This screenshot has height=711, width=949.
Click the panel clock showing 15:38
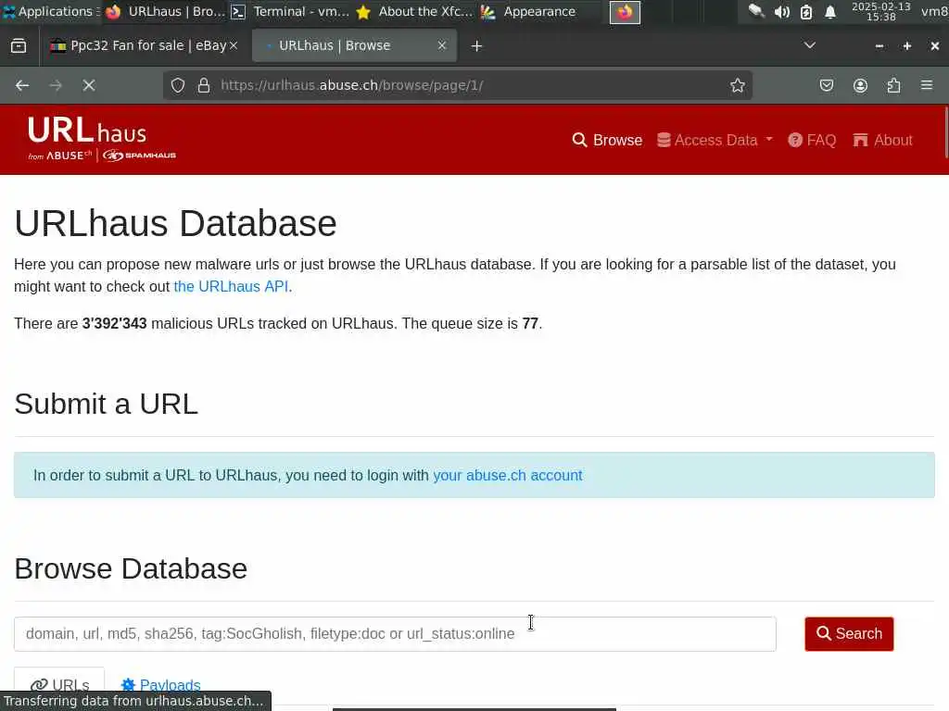(880, 11)
